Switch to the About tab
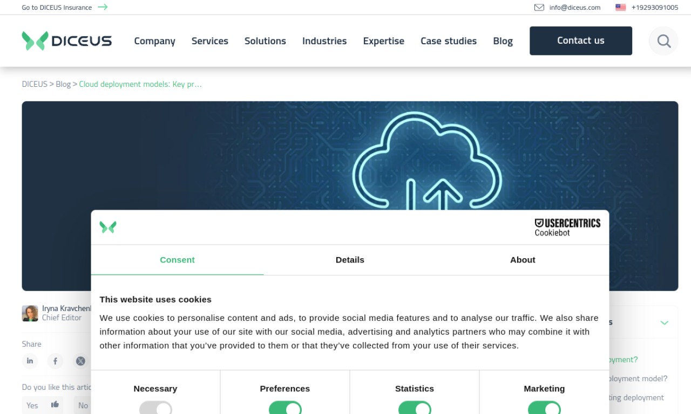Image resolution: width=691 pixels, height=414 pixels. pos(523,260)
